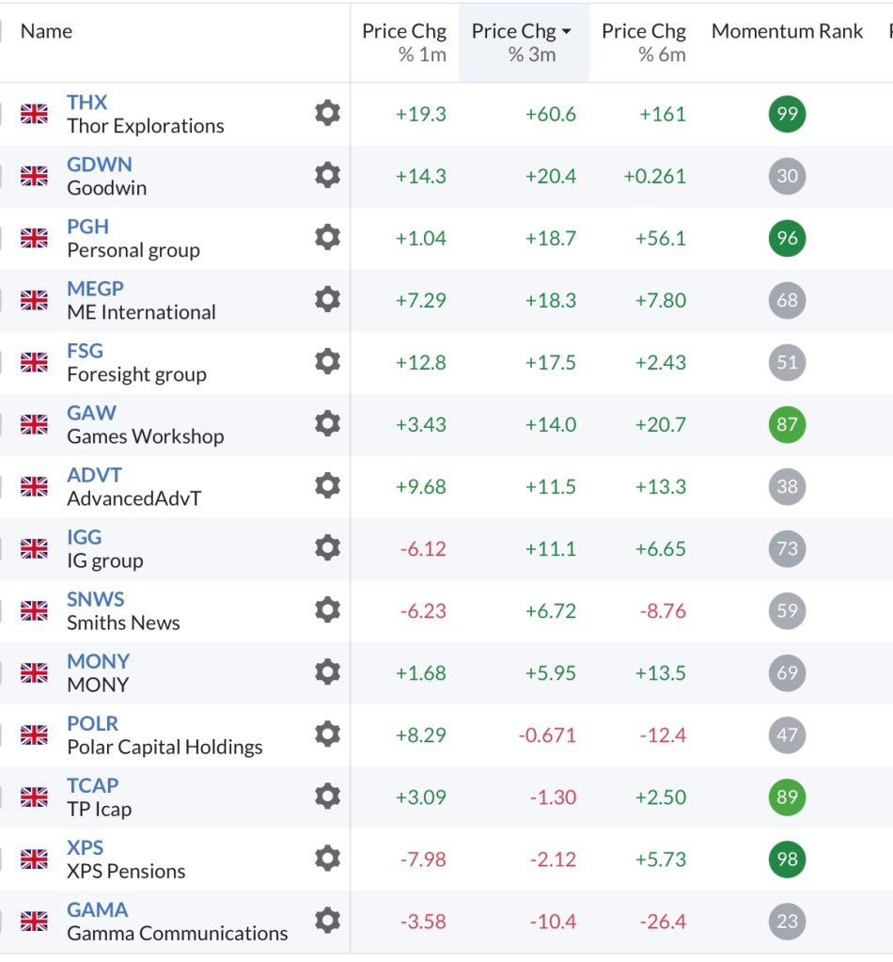Follow the POLR ticker link
893x962 pixels.
tap(93, 722)
